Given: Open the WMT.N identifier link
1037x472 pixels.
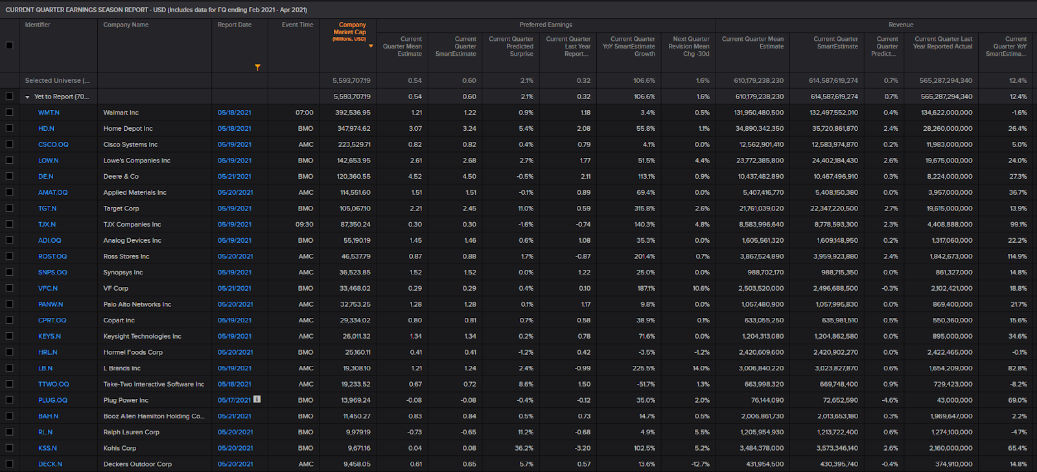Looking at the screenshot, I should click(x=49, y=113).
